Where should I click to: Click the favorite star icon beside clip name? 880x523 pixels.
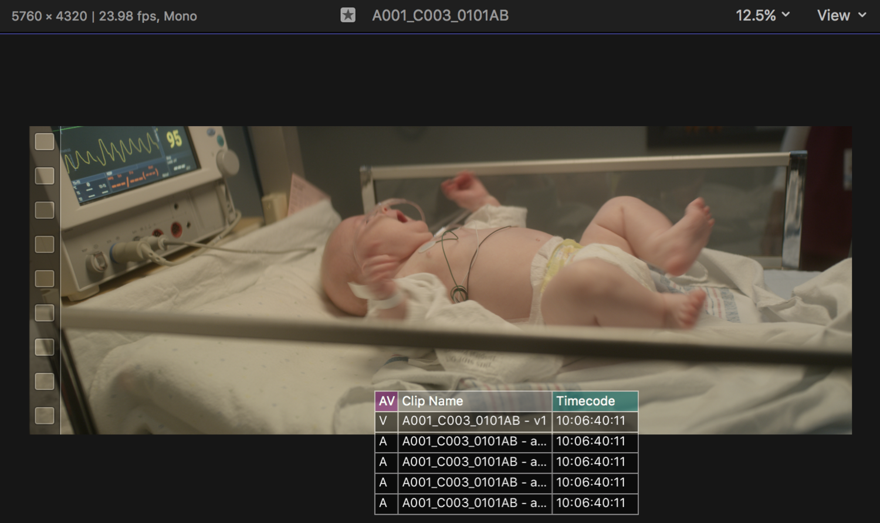coord(348,15)
